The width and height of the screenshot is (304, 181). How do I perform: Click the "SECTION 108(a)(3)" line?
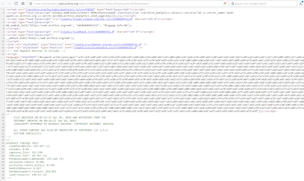(x=28, y=133)
